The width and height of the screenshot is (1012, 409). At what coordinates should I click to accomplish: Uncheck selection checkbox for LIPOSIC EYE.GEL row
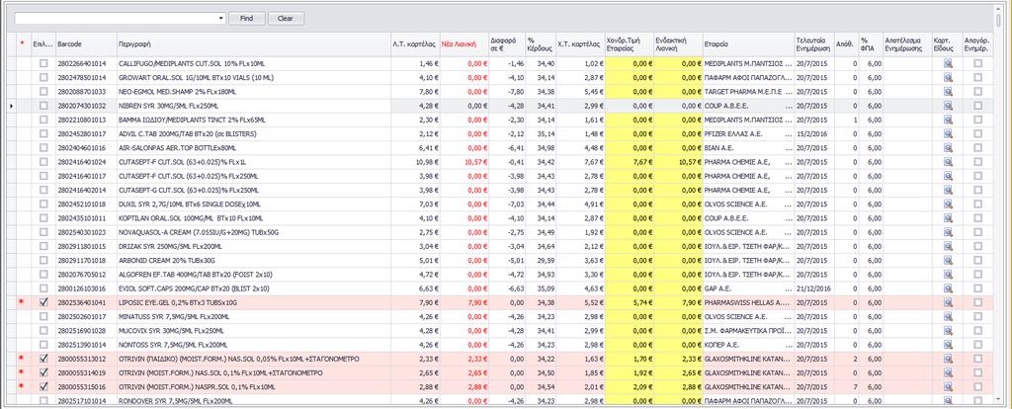click(x=43, y=302)
